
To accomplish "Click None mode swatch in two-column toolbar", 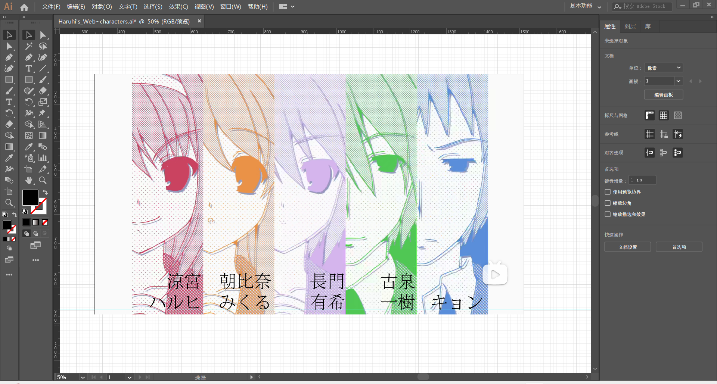I will (x=45, y=222).
